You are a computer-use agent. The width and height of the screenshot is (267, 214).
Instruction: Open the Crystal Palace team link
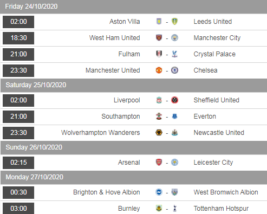[214, 54]
